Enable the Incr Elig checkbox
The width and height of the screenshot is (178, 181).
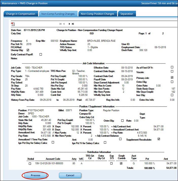pos(172,95)
